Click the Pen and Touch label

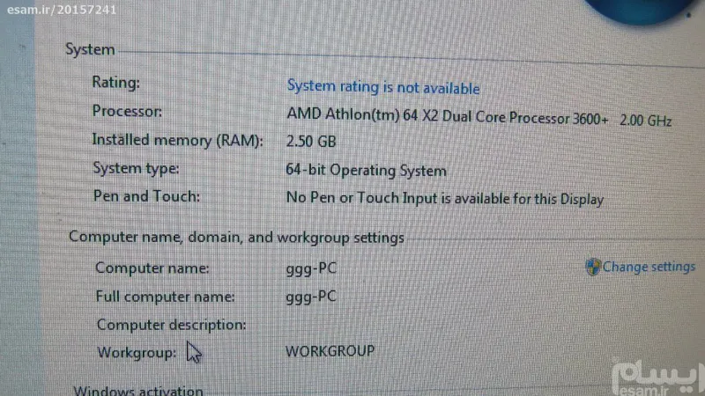146,196
